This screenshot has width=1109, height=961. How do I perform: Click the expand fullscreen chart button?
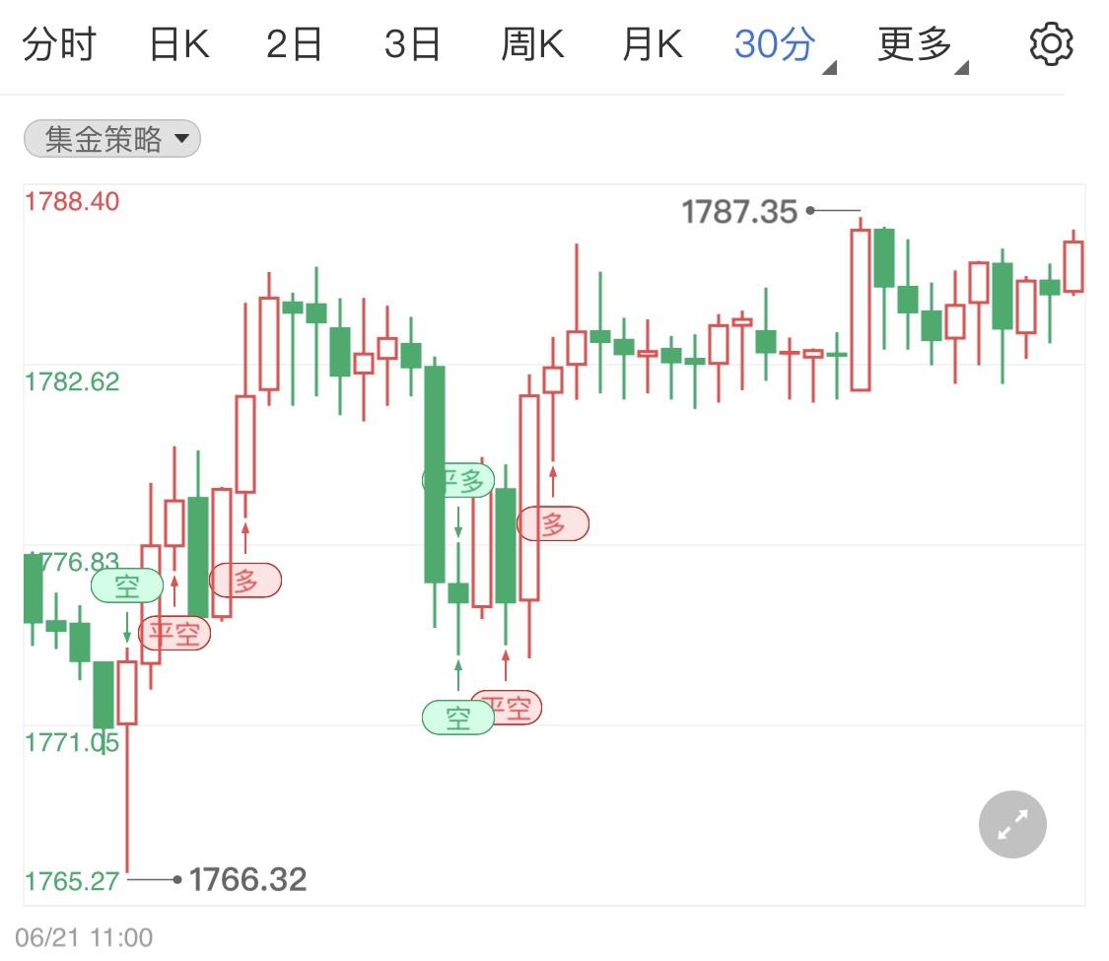pyautogui.click(x=1012, y=825)
